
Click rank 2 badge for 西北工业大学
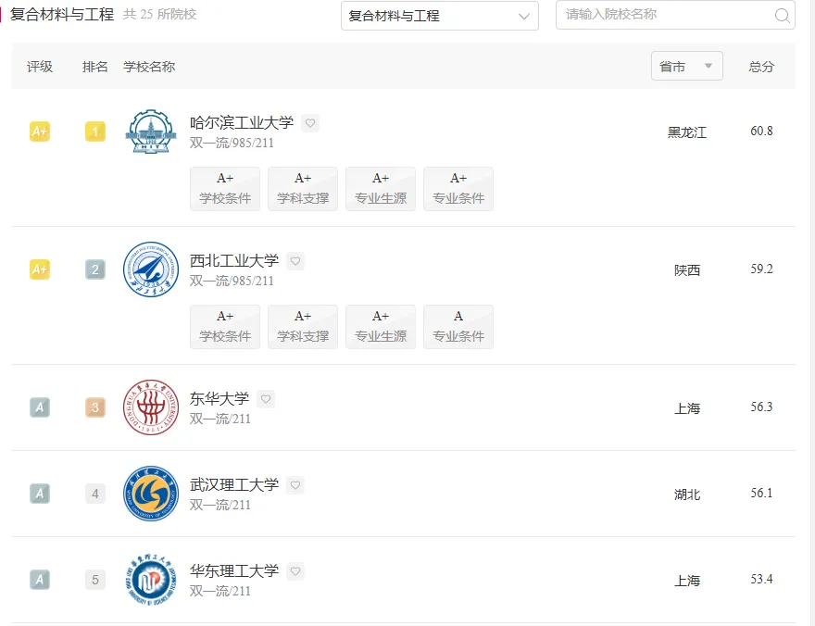click(x=95, y=269)
